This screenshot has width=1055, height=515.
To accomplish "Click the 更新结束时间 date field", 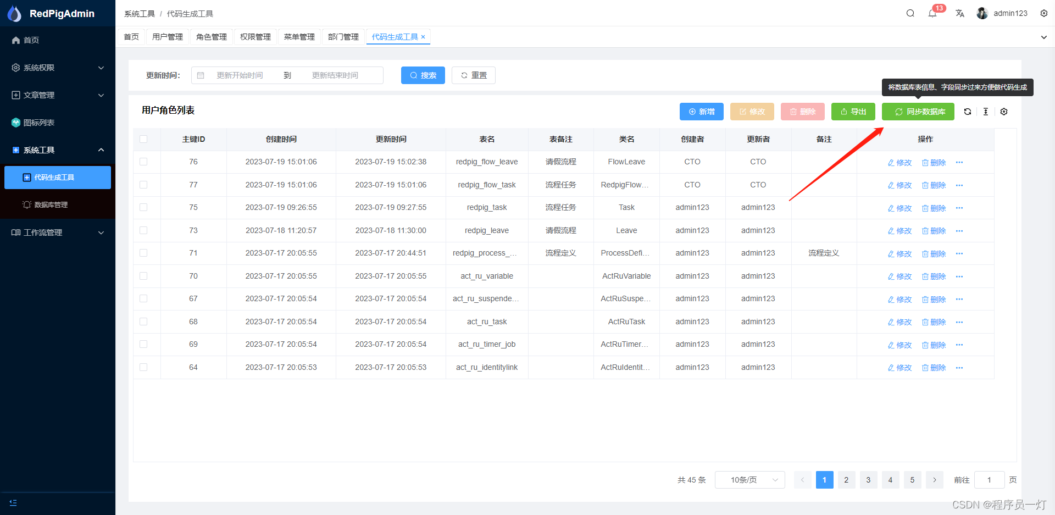I will click(335, 75).
